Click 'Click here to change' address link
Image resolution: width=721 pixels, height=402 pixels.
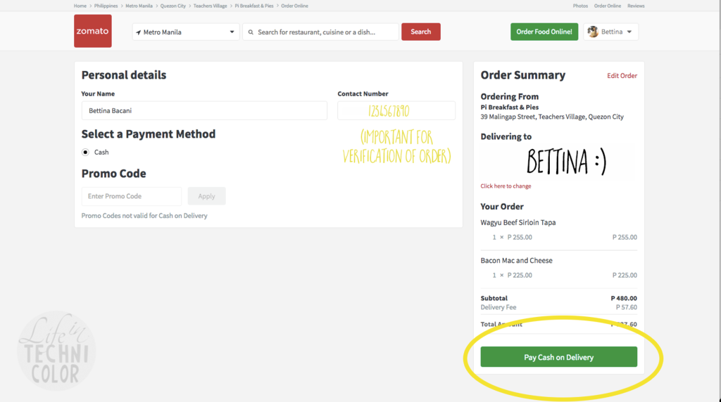tap(506, 186)
